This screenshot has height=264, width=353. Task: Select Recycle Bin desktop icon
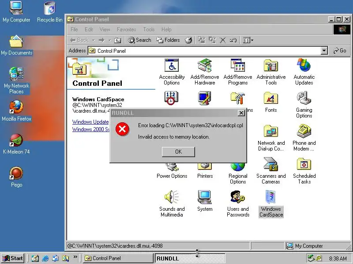click(50, 12)
